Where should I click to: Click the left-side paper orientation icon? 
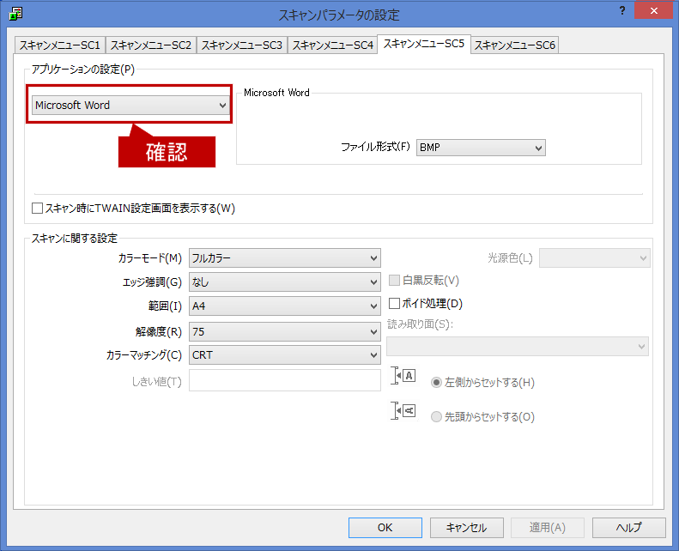[403, 376]
